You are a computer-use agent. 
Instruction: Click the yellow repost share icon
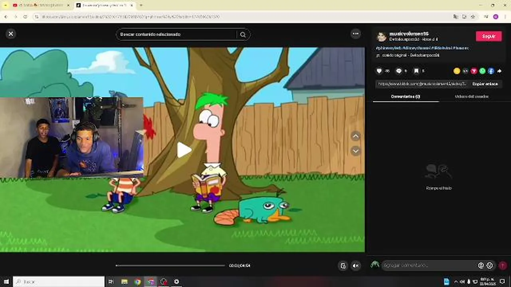click(457, 71)
